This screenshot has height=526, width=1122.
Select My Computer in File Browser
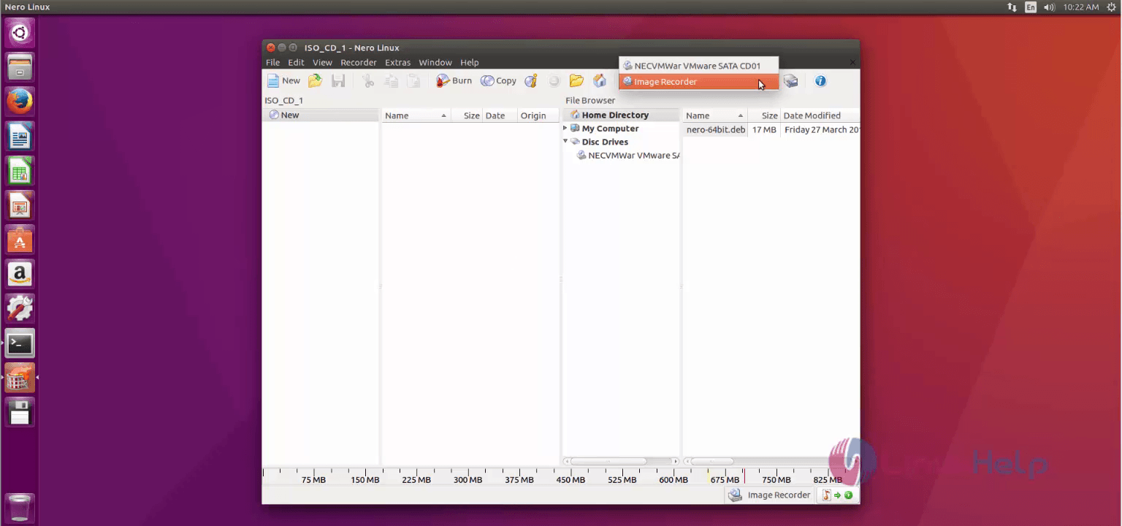pyautogui.click(x=610, y=129)
